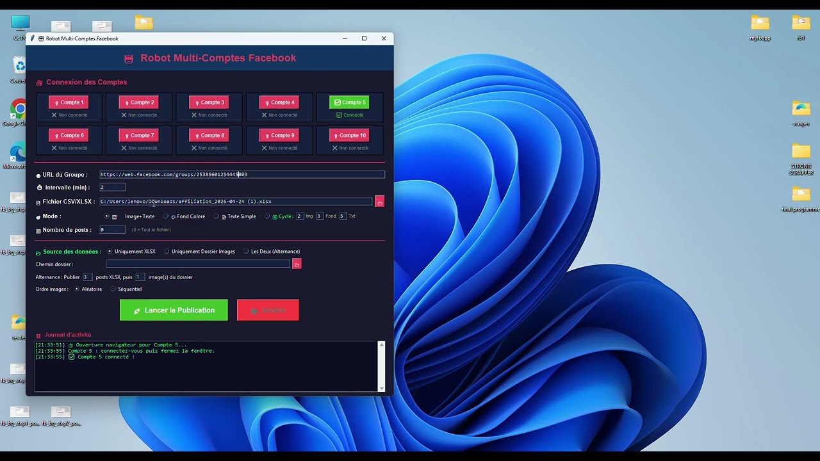This screenshot has height=461, width=820.
Task: Click the Intervalle (min) field
Action: pos(112,188)
